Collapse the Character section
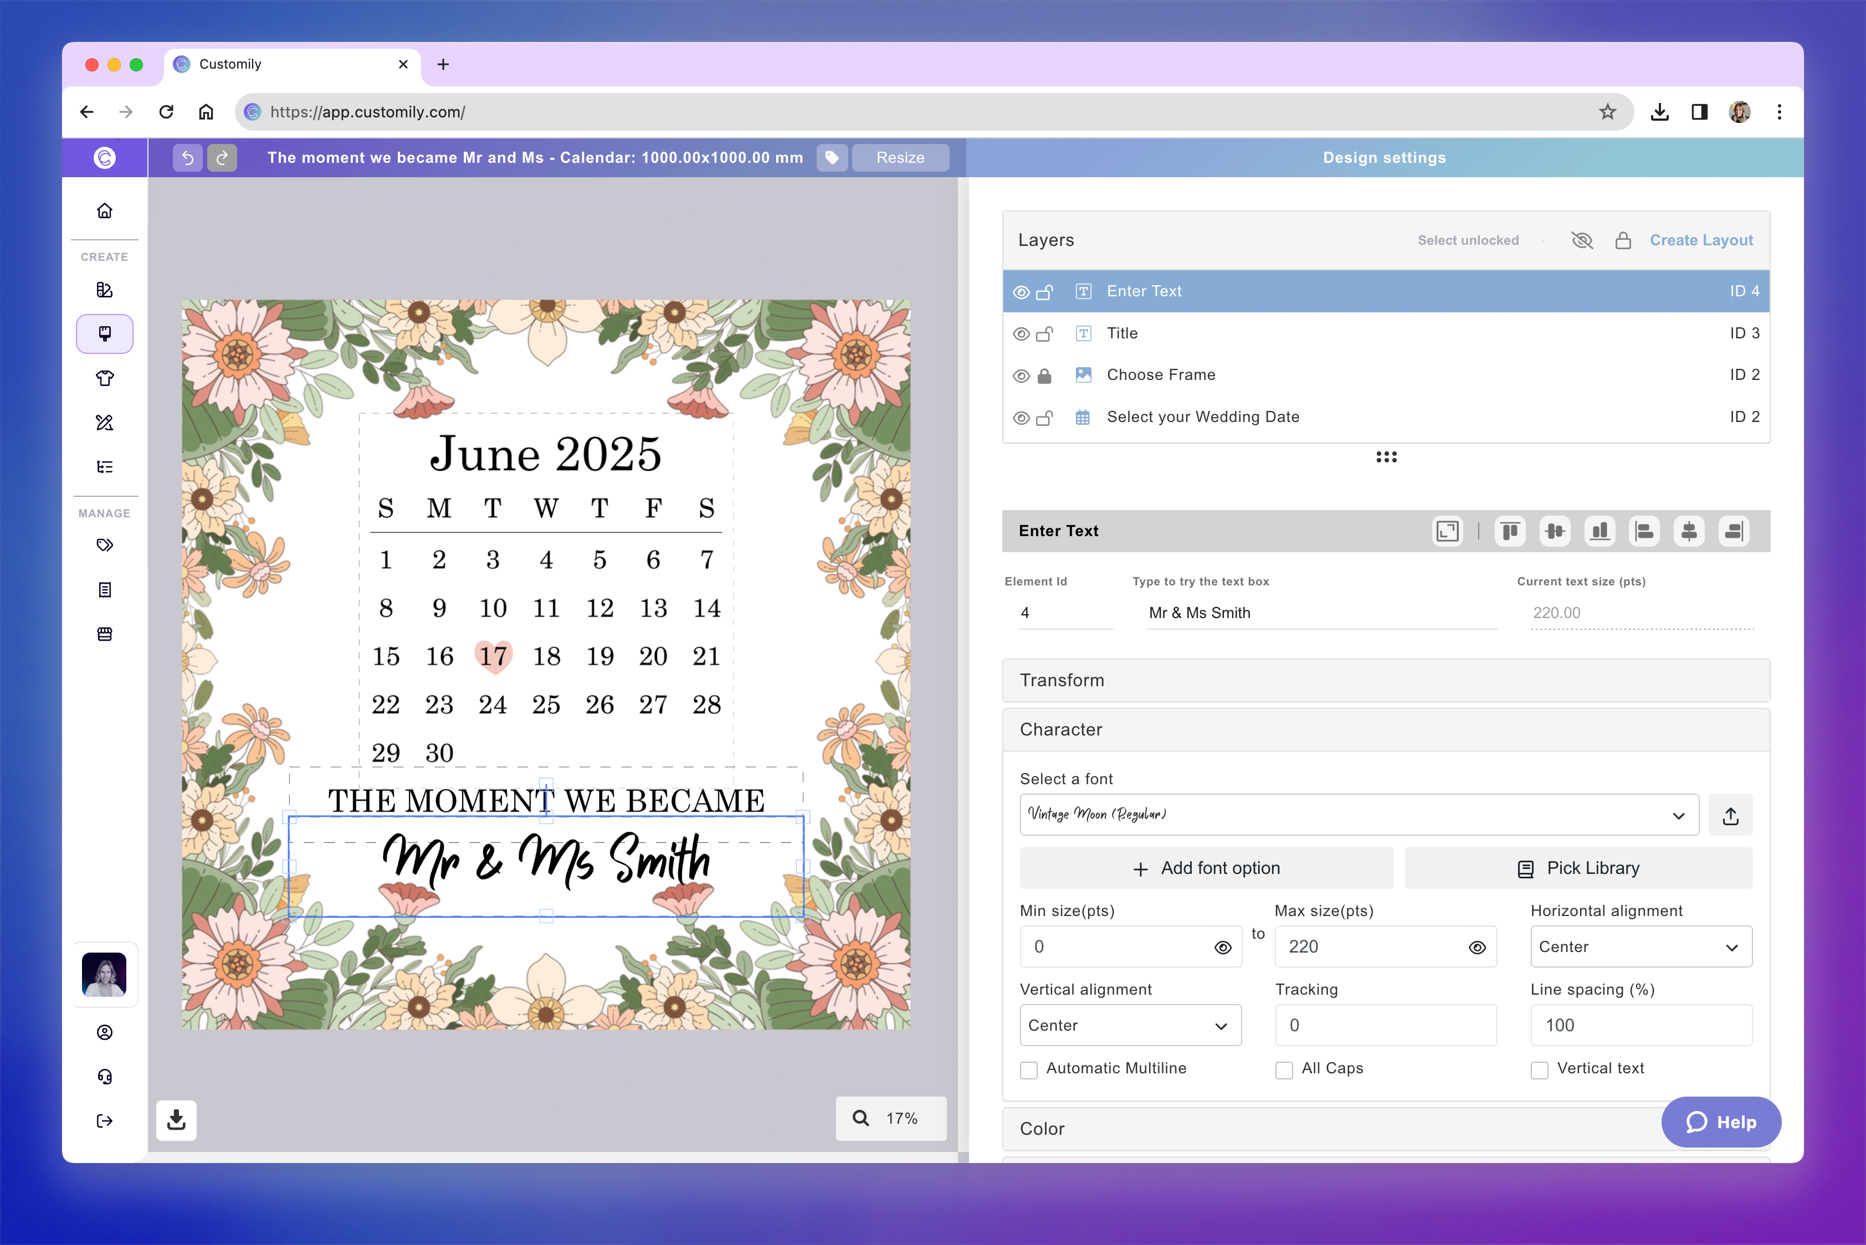Image resolution: width=1866 pixels, height=1245 pixels. click(1386, 730)
